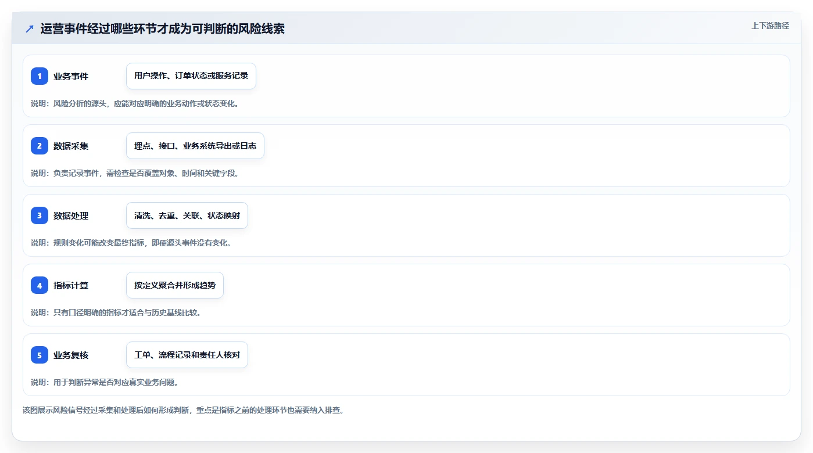Select the 用户操作、订单状态或服务记录 chip

191,76
